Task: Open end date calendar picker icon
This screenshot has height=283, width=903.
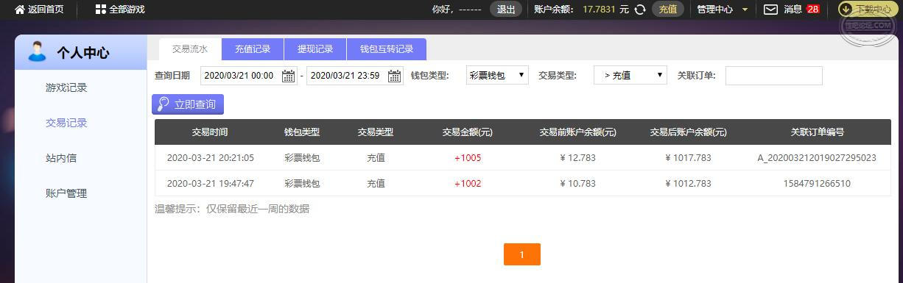Action: pos(395,76)
